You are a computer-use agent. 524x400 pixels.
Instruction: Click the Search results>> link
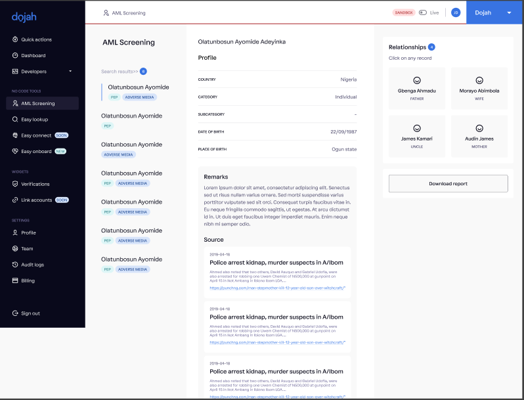click(120, 72)
